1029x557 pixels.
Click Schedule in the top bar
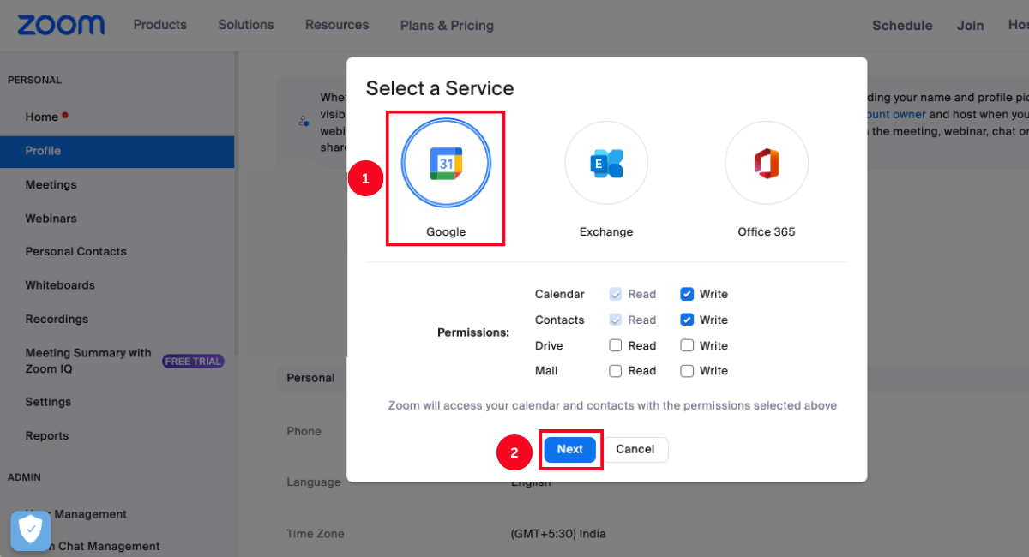902,26
